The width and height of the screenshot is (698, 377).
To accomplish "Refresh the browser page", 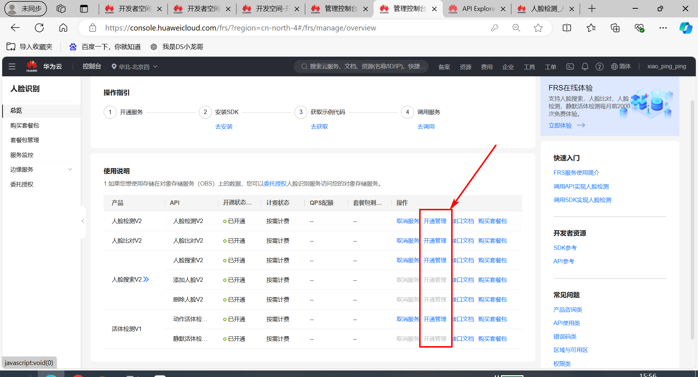I will tap(39, 28).
